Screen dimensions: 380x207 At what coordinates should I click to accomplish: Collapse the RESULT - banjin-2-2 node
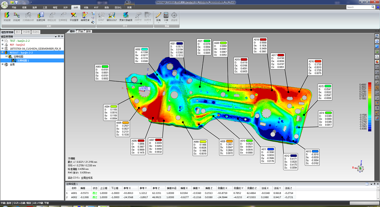[3, 53]
